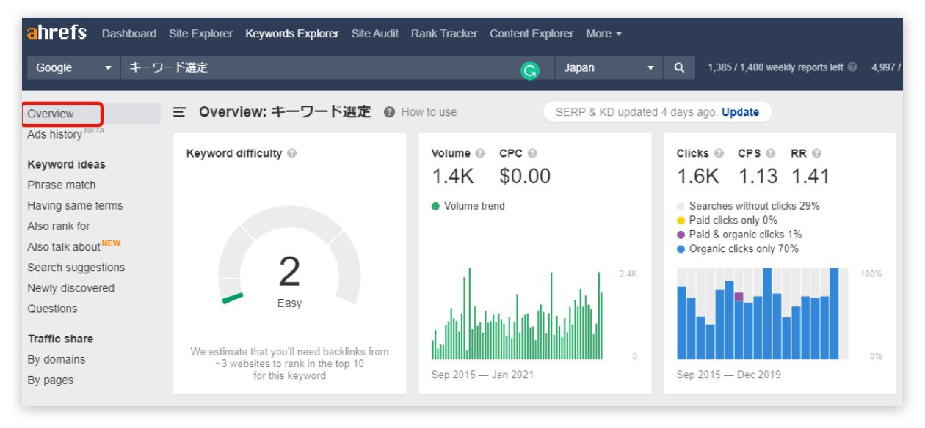Click the Update link for SERP & KD

(x=740, y=112)
